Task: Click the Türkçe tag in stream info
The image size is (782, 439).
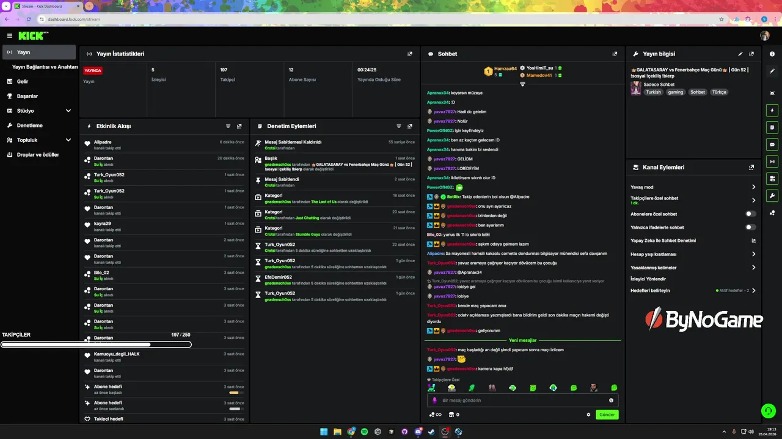Action: (719, 92)
